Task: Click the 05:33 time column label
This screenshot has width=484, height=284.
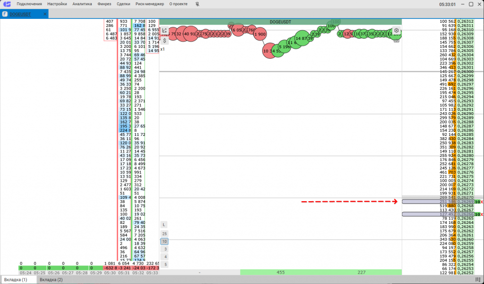Action: tap(152, 273)
